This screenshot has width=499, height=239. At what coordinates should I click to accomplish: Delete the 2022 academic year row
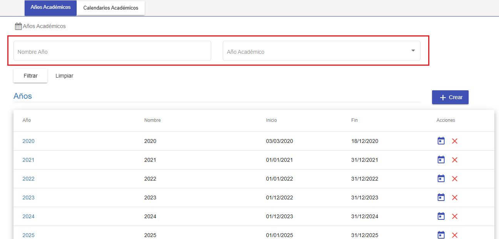click(x=454, y=179)
